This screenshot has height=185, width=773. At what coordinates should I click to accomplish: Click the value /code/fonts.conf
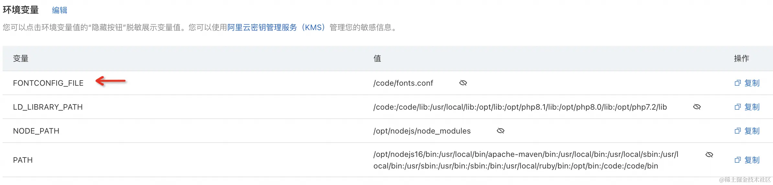403,83
